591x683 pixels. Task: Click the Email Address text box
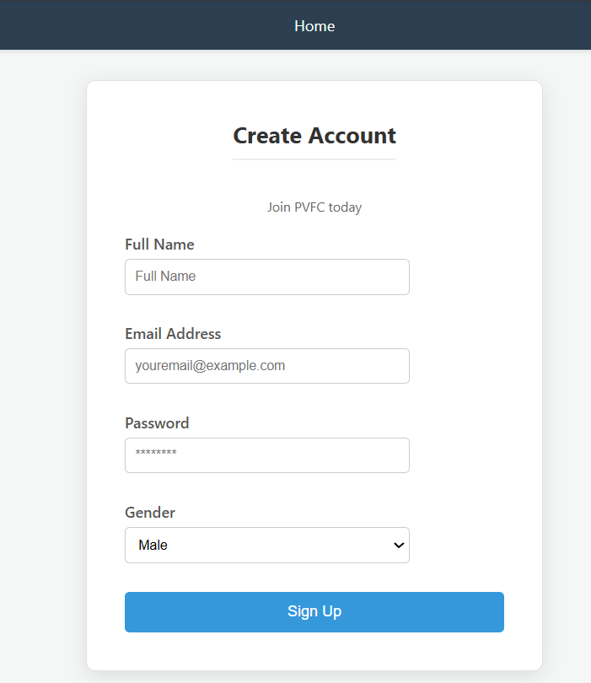266,366
